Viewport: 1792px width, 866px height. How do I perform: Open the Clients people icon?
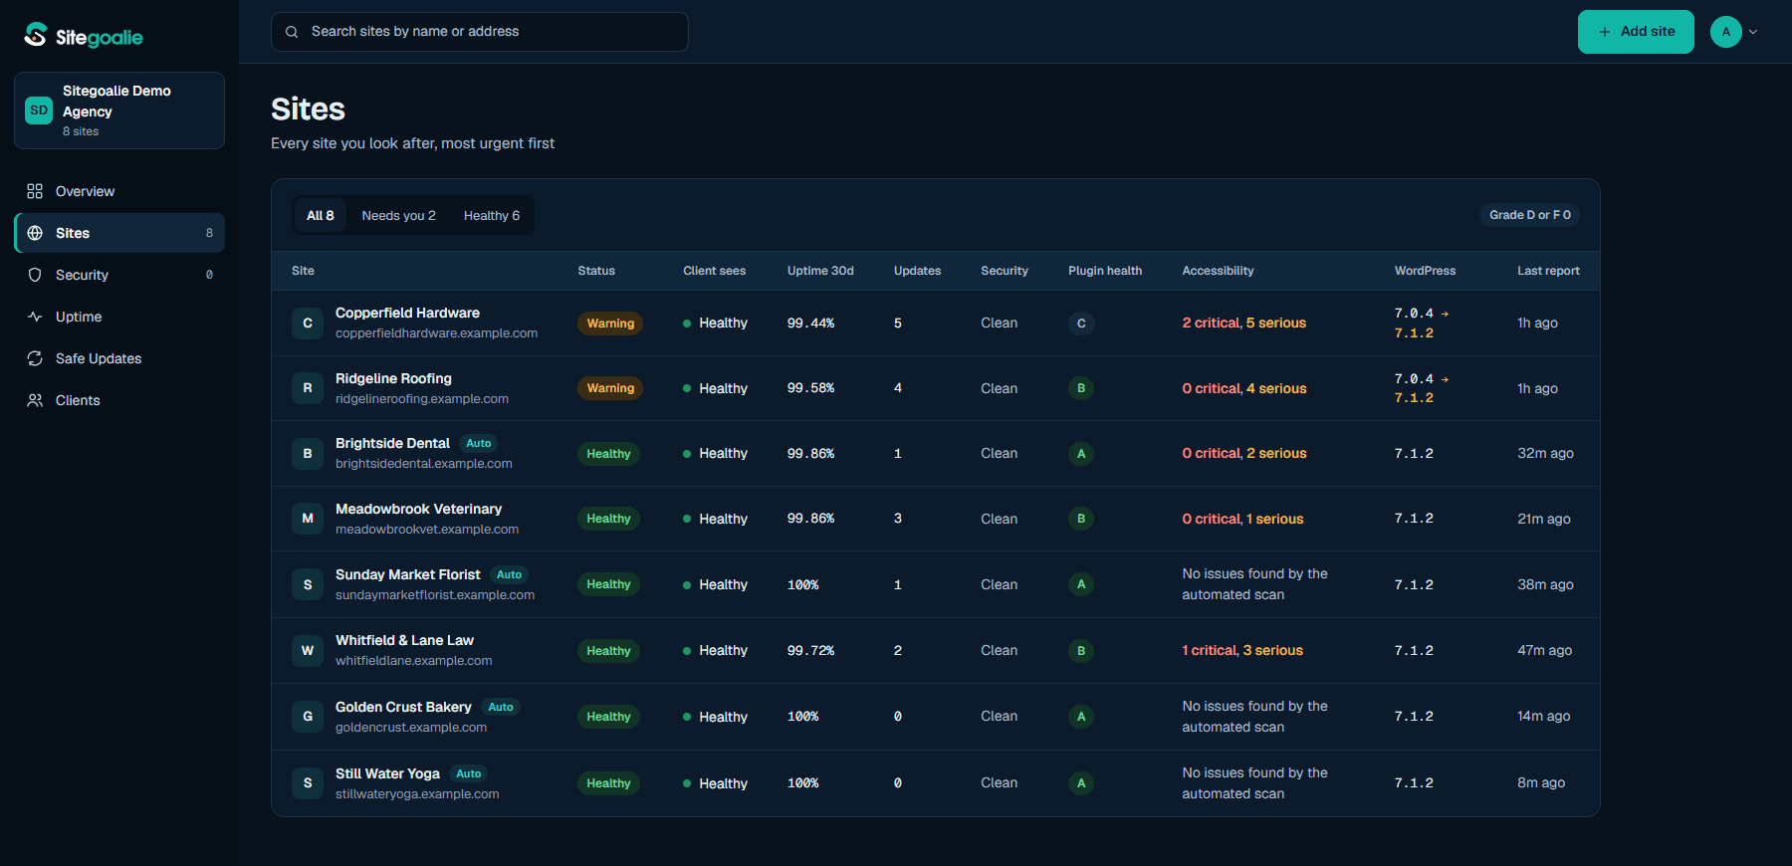tap(35, 400)
